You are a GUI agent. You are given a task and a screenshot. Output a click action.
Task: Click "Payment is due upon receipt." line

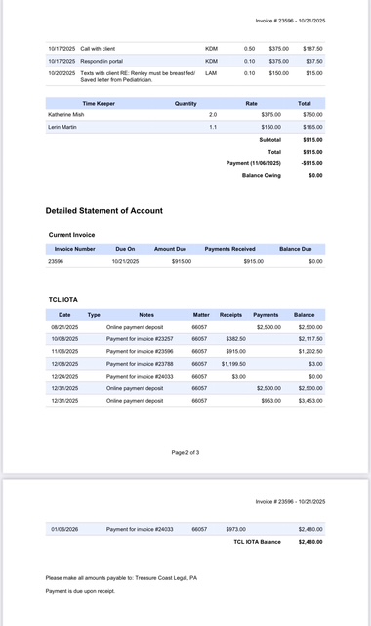80,591
